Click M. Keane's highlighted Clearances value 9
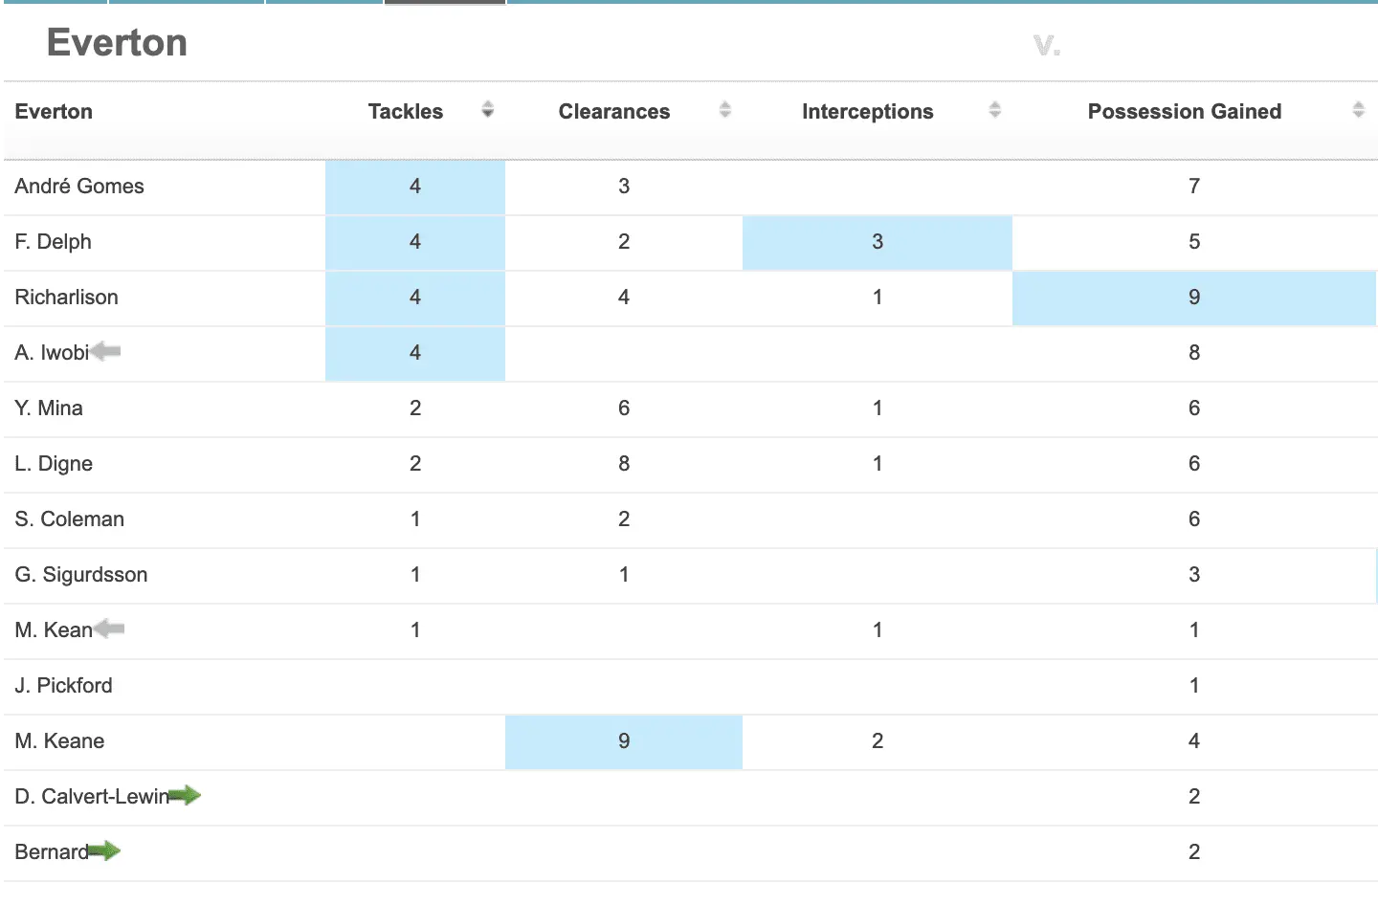Screen dimensions: 1378x905 (x=624, y=741)
